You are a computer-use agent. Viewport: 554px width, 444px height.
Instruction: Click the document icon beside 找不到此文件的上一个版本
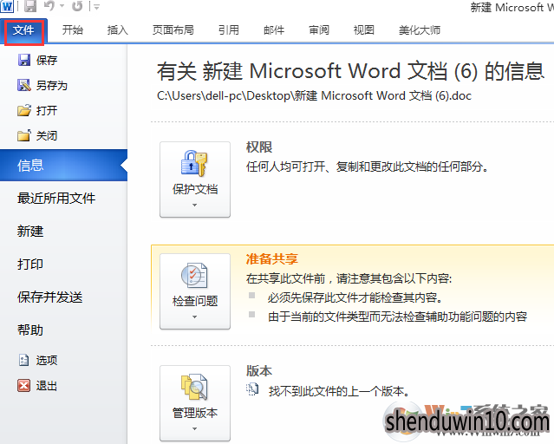[252, 389]
